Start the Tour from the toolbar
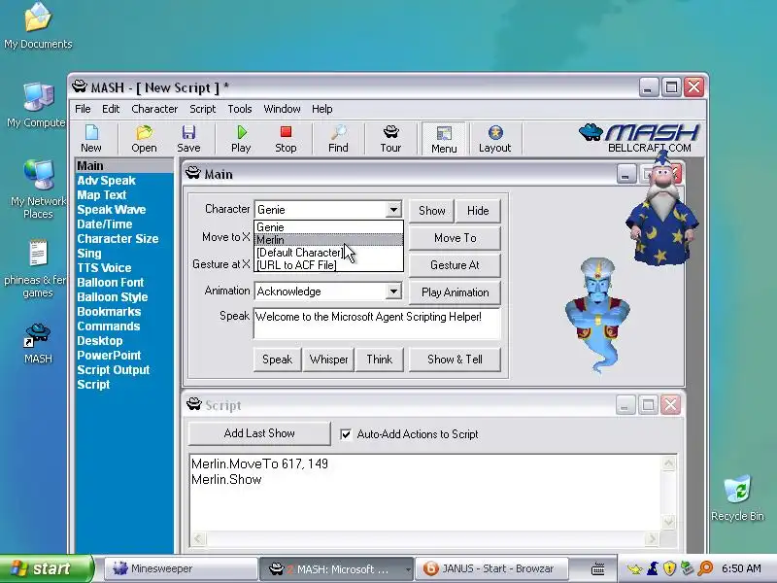This screenshot has height=583, width=777. (390, 138)
